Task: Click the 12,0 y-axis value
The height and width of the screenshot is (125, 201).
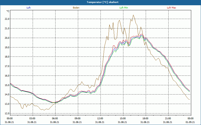Action: tap(7, 113)
